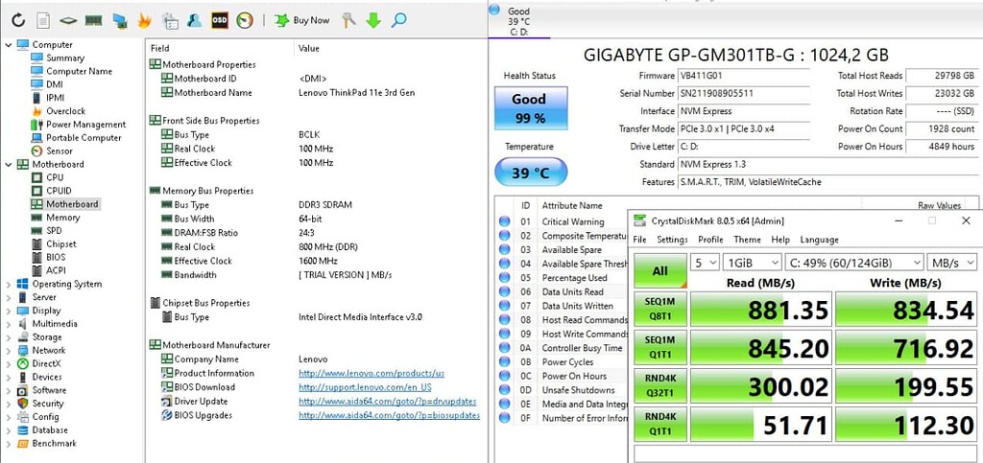Collapse the Motherboard tree node
Viewport: 983px width, 463px height.
[9, 164]
